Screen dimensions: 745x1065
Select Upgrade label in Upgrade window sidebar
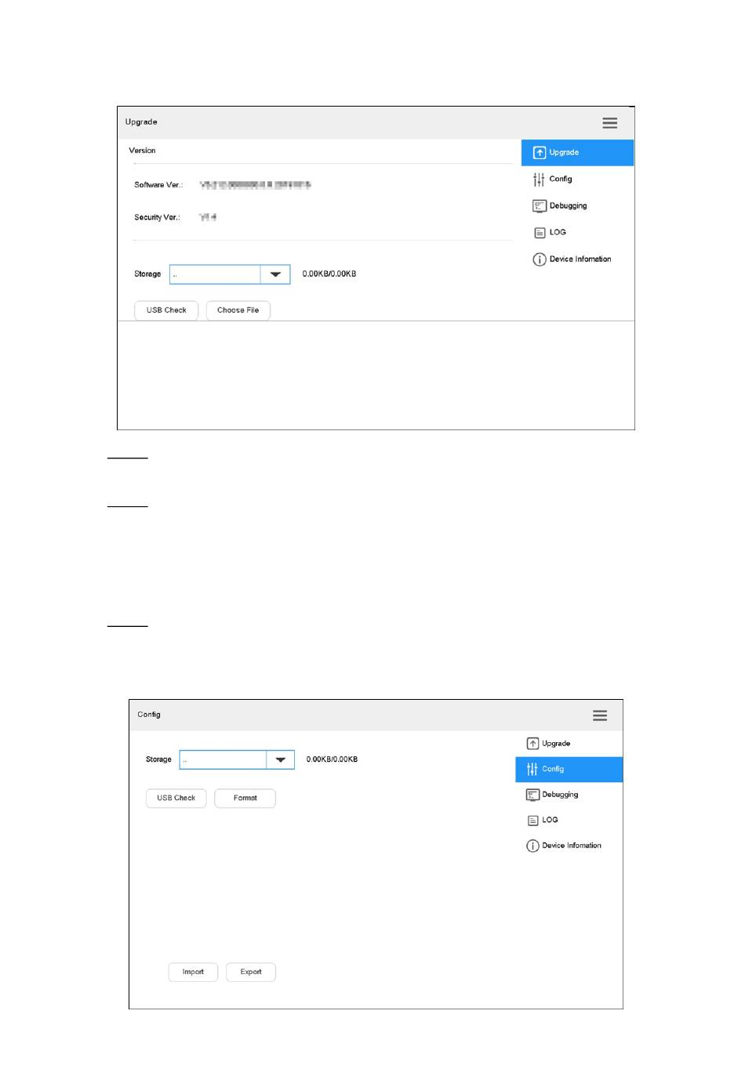[x=564, y=153]
